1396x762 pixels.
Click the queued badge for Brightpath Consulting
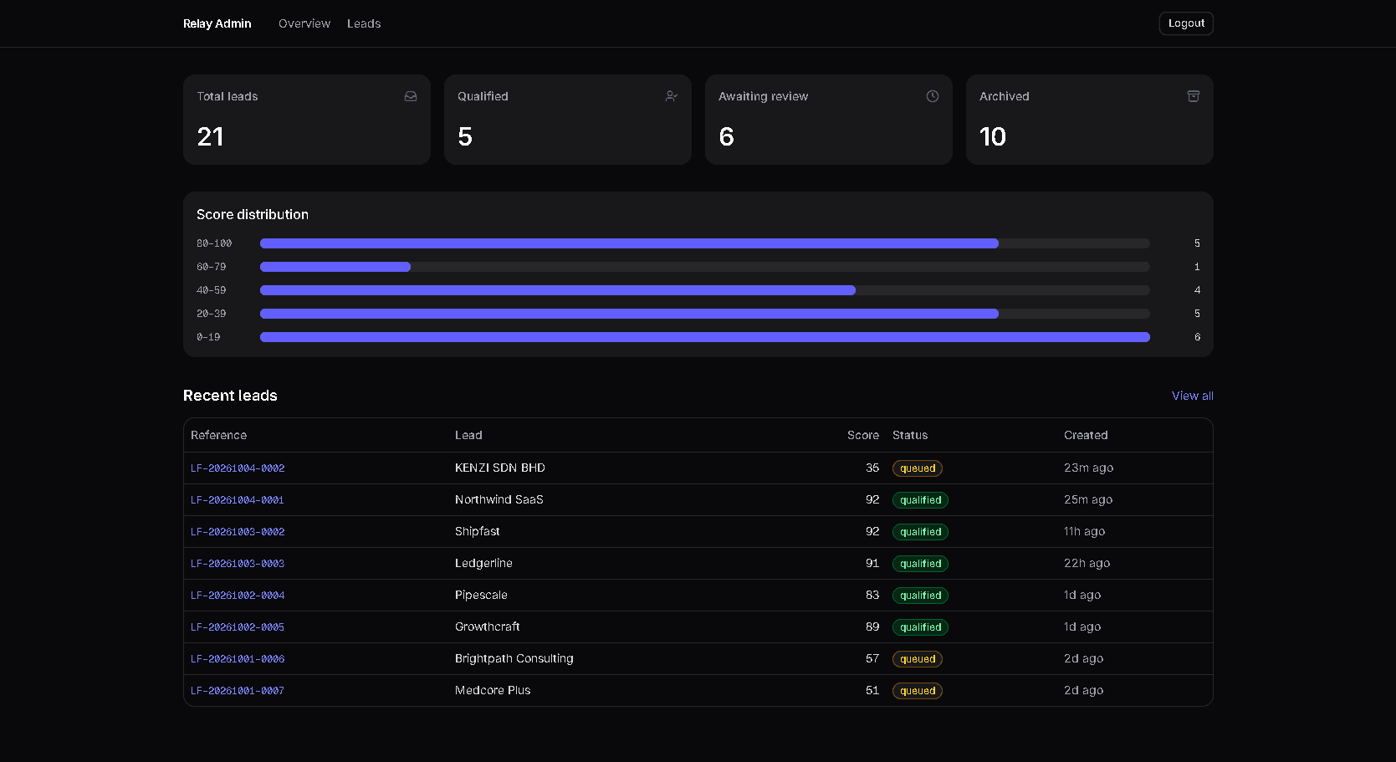918,659
